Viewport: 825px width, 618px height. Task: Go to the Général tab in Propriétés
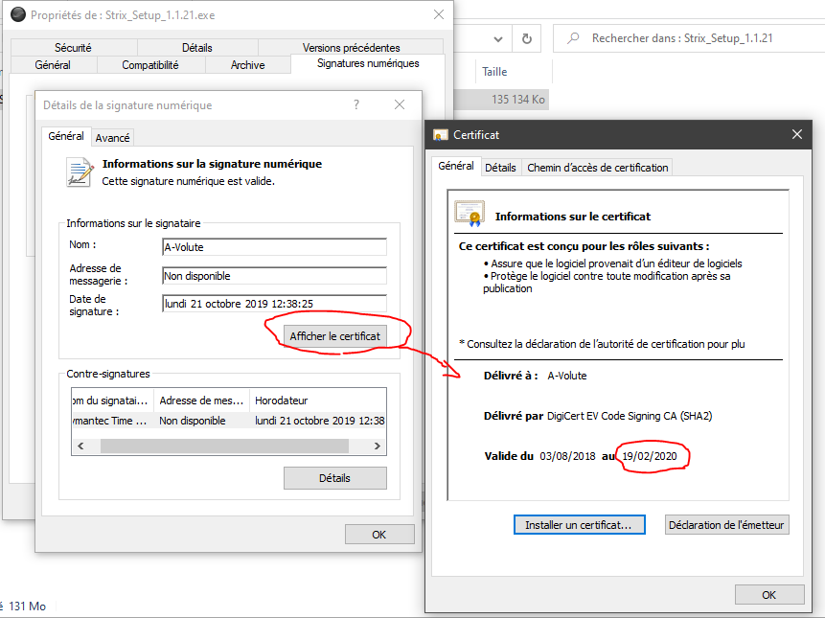(53, 65)
